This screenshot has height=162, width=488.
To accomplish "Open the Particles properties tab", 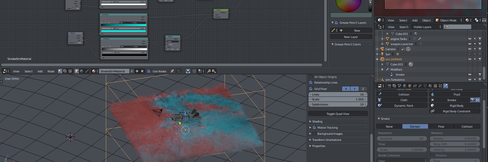I will point(440,86).
